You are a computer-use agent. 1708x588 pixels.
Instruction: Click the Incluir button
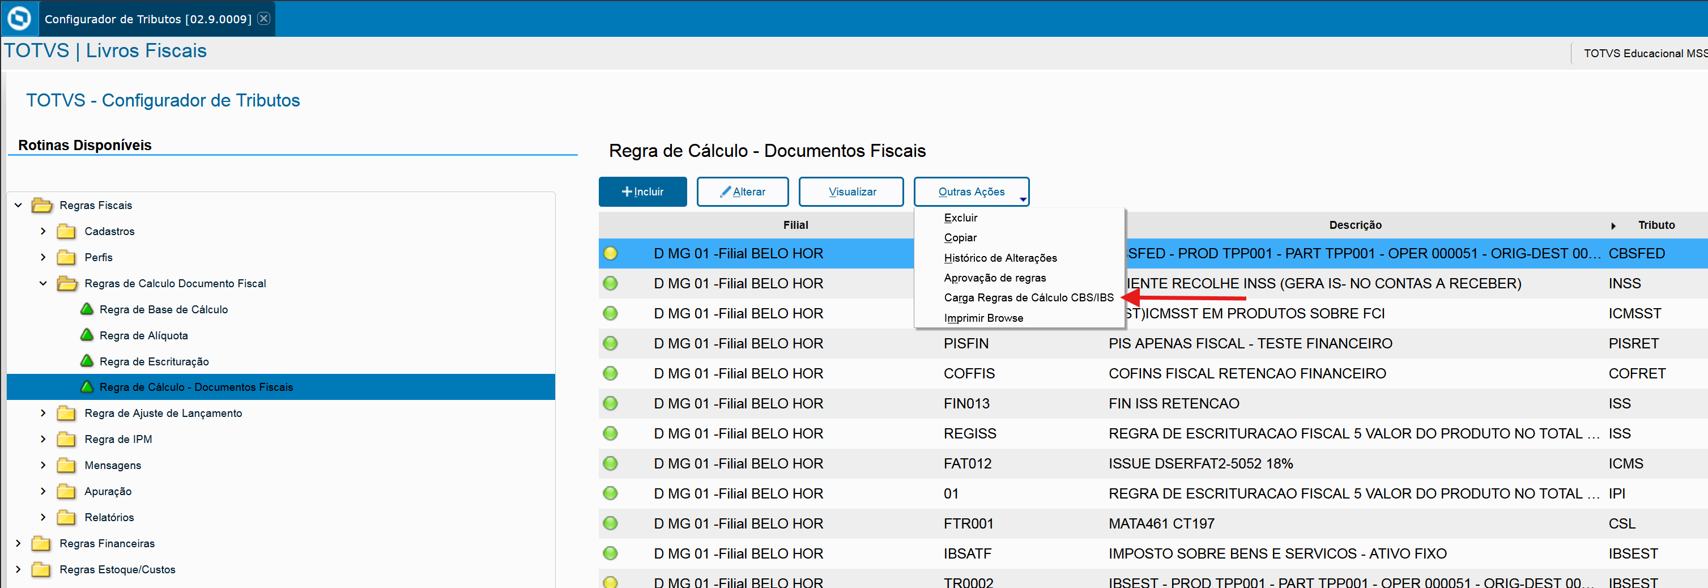[x=642, y=191]
